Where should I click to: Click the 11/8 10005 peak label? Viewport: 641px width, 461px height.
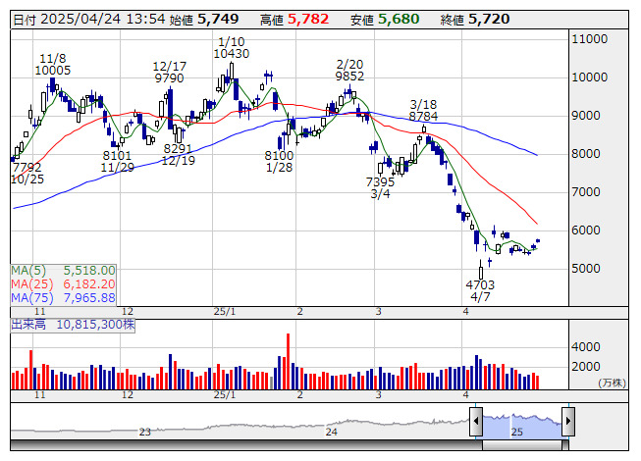(x=53, y=65)
